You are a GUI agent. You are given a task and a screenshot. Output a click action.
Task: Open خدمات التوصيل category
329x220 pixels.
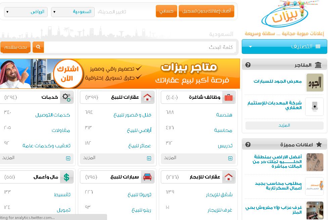pyautogui.click(x=53, y=115)
